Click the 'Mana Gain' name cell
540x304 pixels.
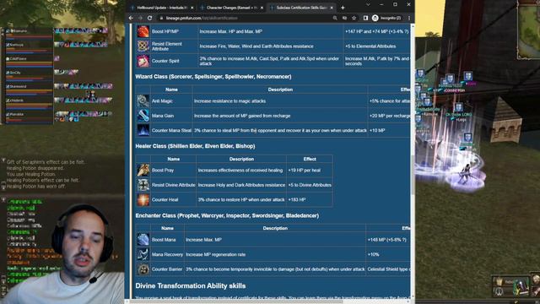click(171, 116)
